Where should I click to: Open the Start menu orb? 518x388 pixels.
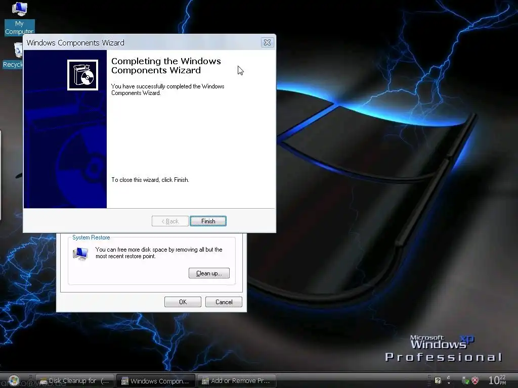pos(14,380)
